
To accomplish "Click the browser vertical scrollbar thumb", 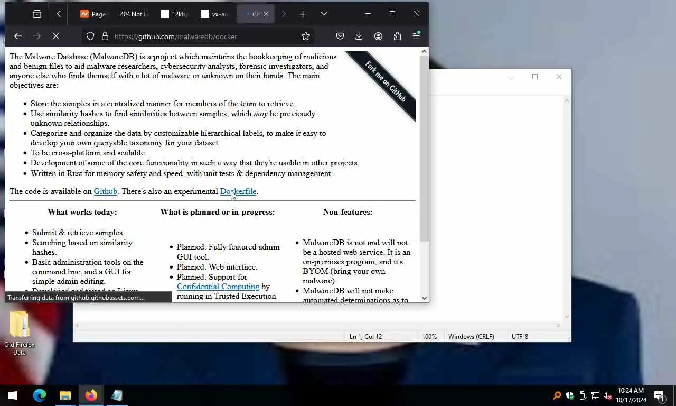I will pos(424,148).
